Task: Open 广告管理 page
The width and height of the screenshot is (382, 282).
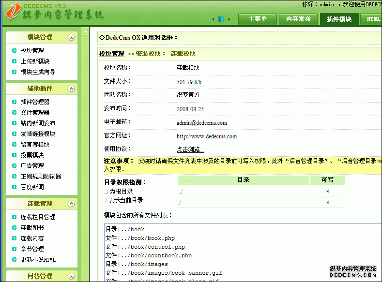Action: (x=32, y=166)
